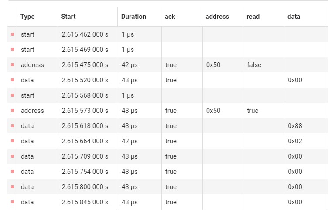The image size is (328, 210).
Task: Click the ack column header
Action: (170, 17)
